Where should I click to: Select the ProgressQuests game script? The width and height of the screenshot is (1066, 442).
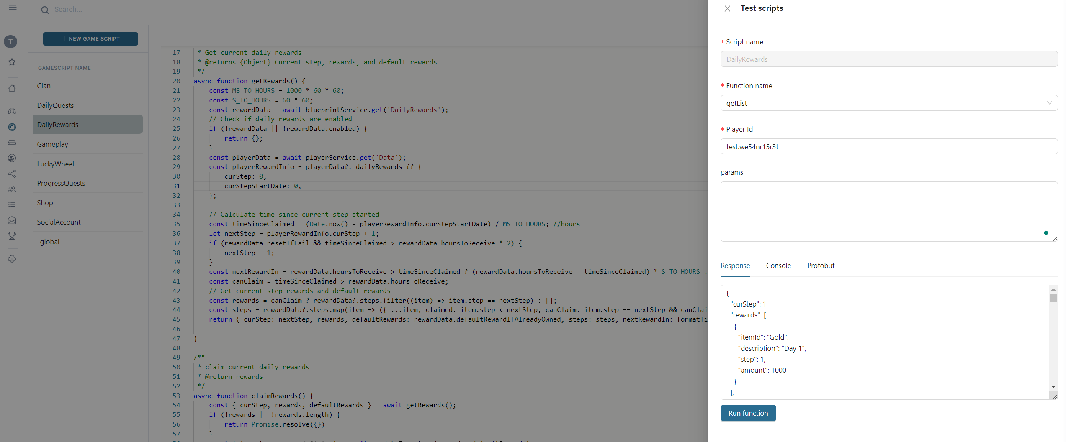[88, 183]
